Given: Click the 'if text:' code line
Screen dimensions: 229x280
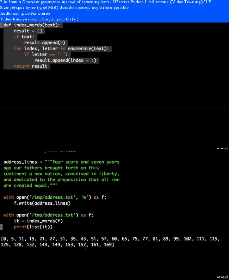Looking at the screenshot, I should pyautogui.click(x=24, y=37).
